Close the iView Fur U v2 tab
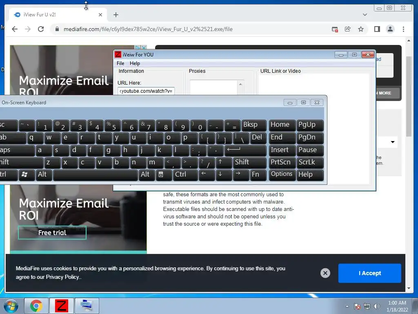Screen dimensions: 418x314 (x=100, y=15)
